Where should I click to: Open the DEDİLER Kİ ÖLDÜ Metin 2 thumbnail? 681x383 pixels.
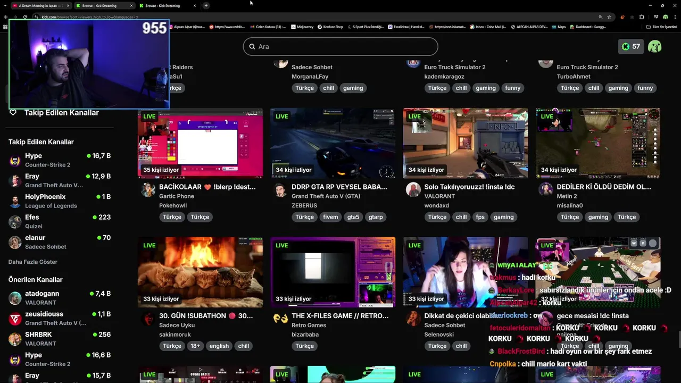[x=598, y=143]
